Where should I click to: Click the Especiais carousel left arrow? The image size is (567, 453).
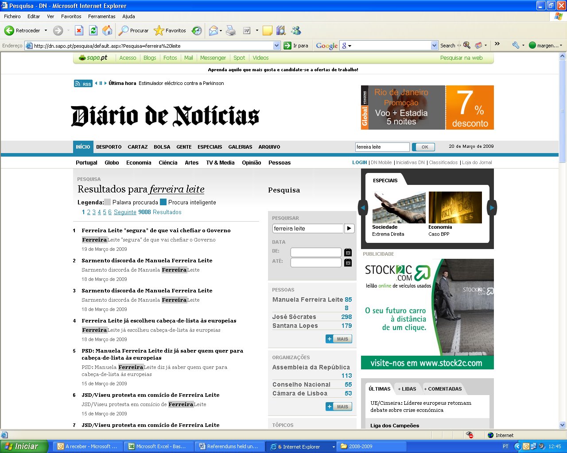click(x=363, y=207)
